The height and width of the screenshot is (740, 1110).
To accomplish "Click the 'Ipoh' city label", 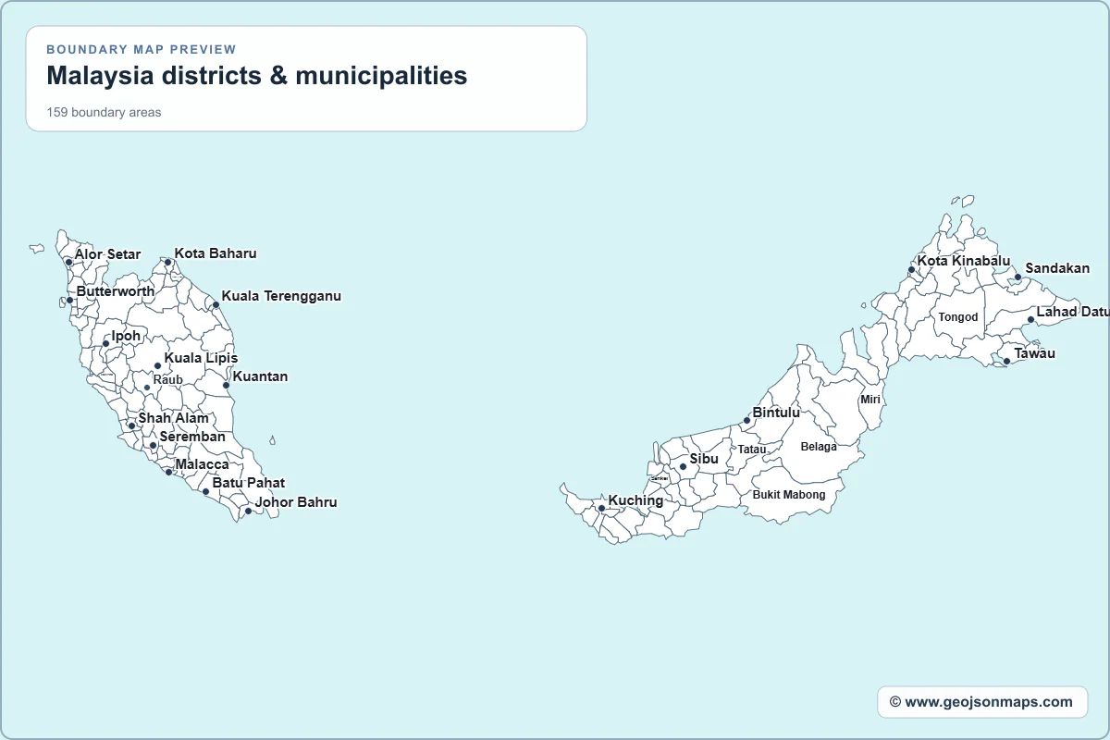I will coord(126,336).
